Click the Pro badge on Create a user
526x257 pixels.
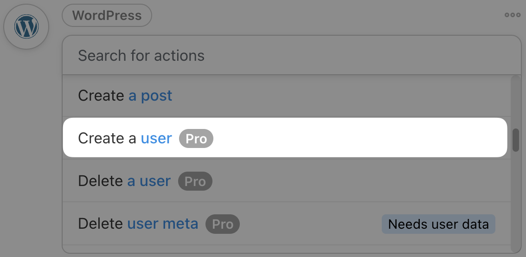[196, 139]
